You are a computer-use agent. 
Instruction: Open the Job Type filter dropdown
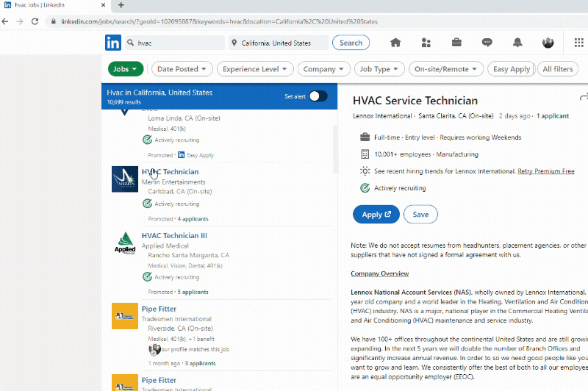point(379,69)
